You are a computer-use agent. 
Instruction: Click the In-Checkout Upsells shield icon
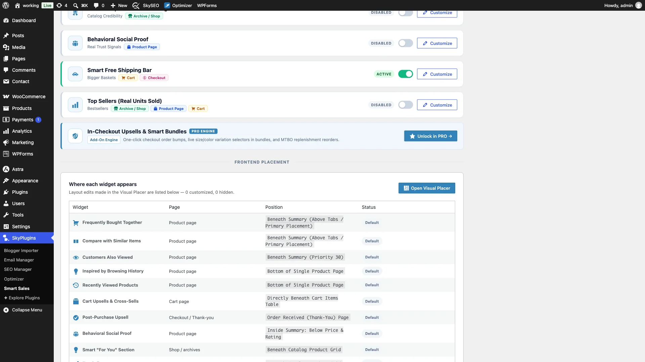[75, 136]
